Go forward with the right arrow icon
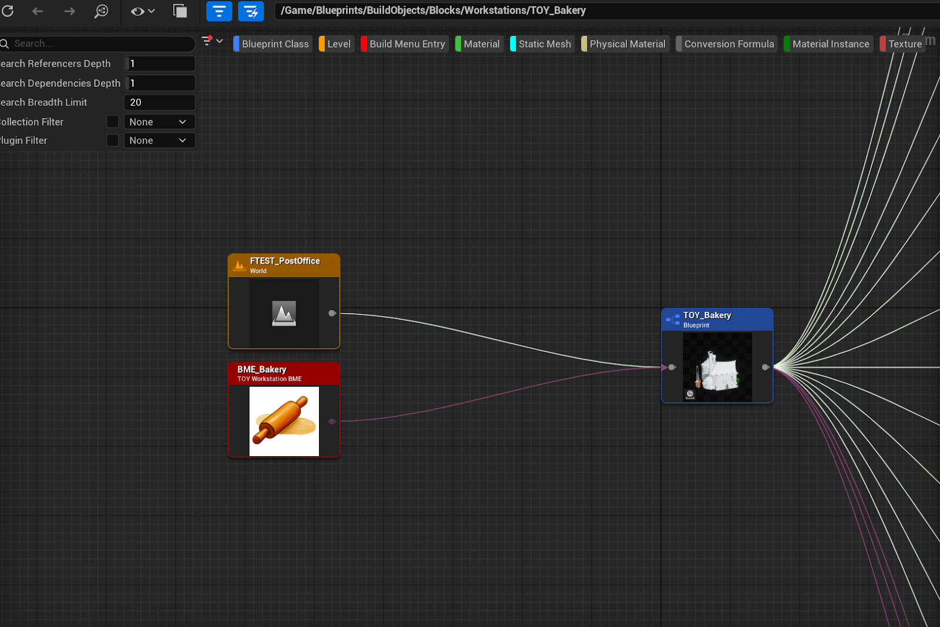940x627 pixels. [69, 11]
